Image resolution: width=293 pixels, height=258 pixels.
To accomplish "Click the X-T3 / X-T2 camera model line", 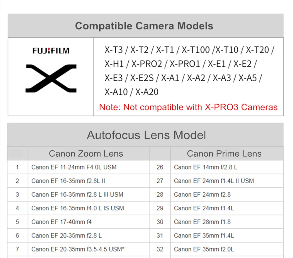I will point(190,50).
